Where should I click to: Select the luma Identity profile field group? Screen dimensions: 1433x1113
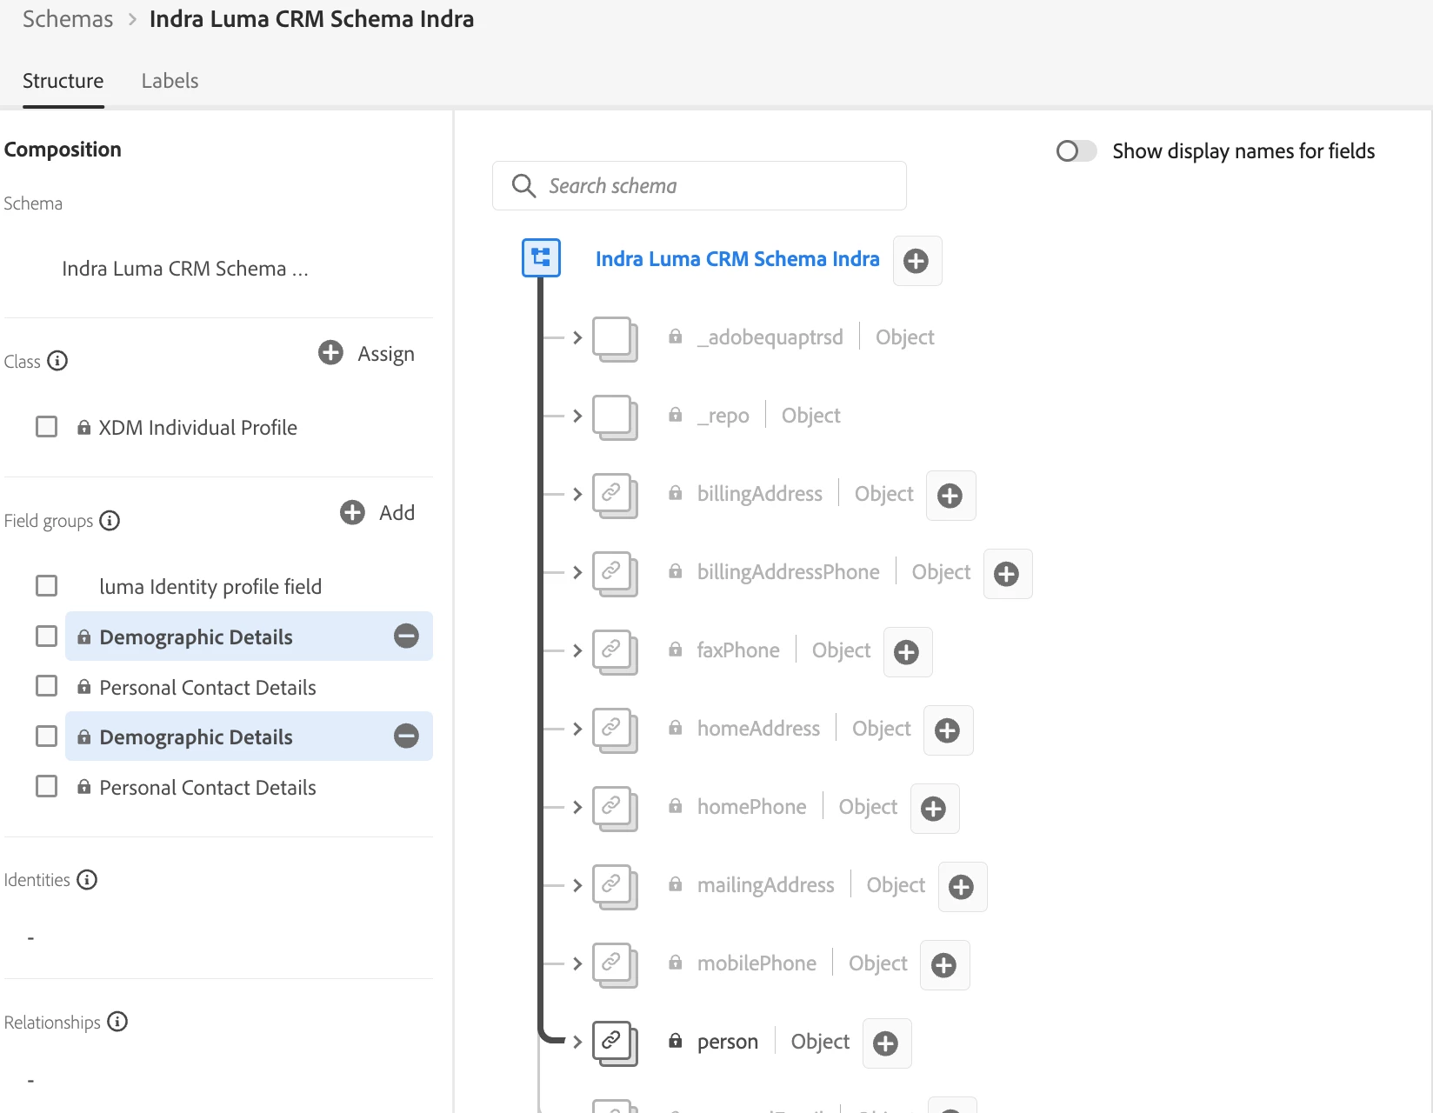point(210,587)
